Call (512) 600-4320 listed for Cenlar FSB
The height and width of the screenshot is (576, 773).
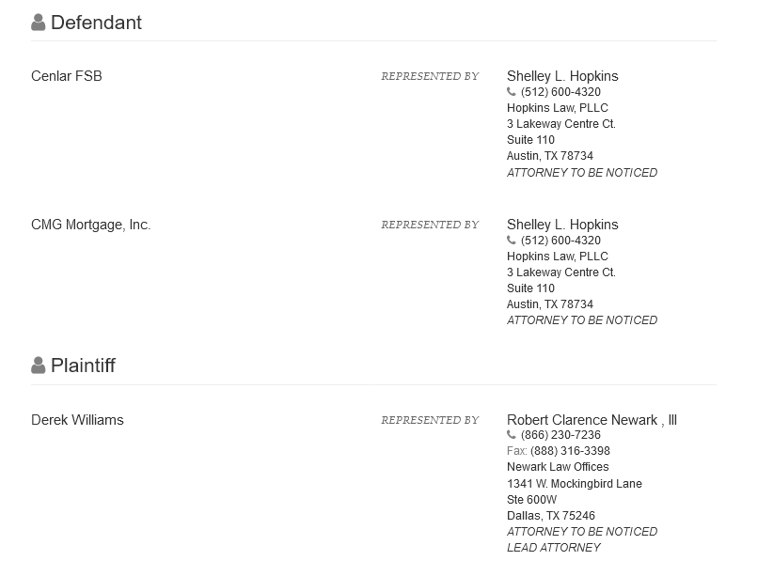click(x=560, y=92)
